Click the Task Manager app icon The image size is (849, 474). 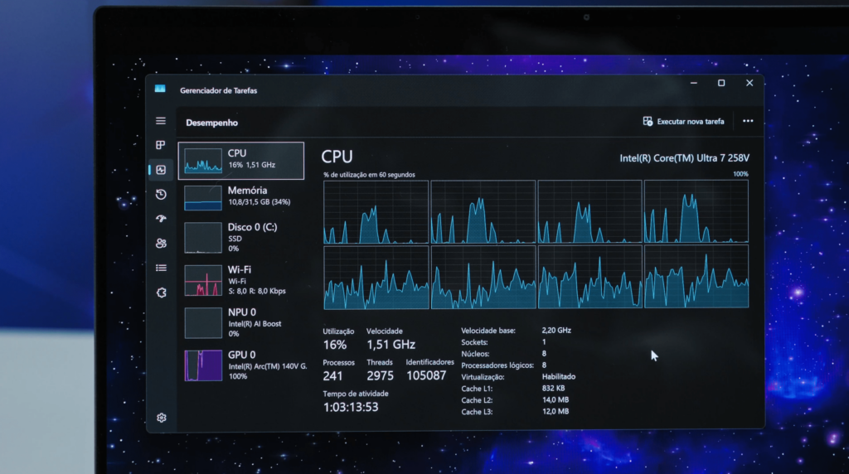pos(160,89)
